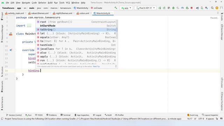The height and width of the screenshot is (126, 224).
Task: Open the completion popup options menu
Action: coord(116,66)
